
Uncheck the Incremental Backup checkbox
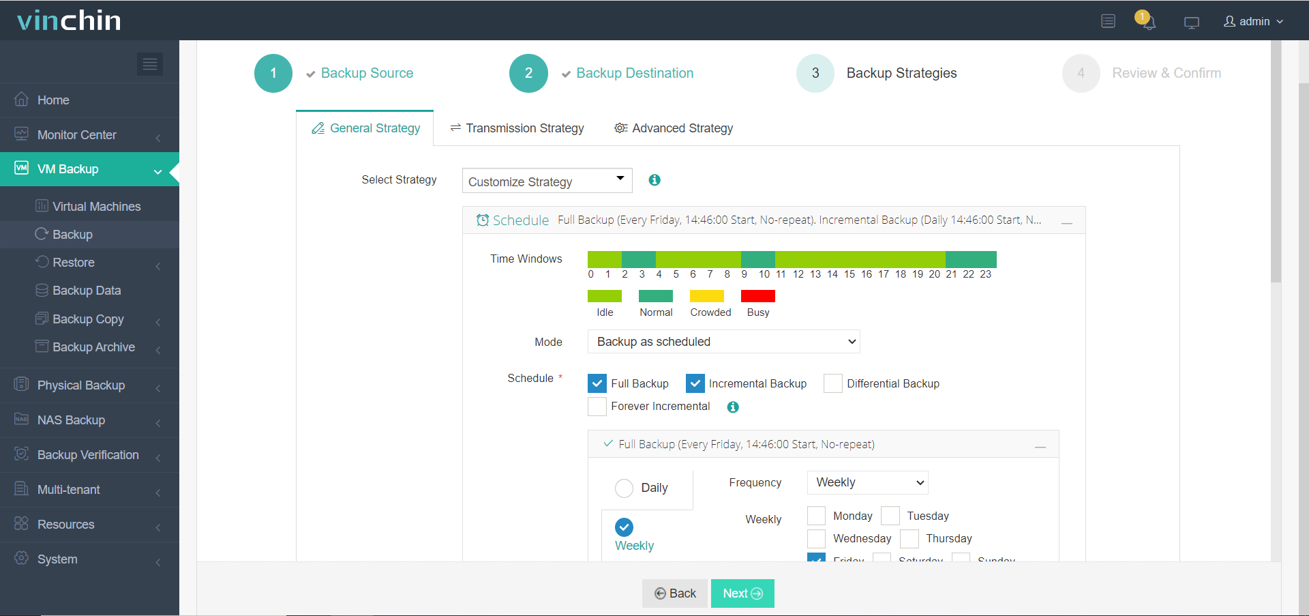click(x=695, y=383)
